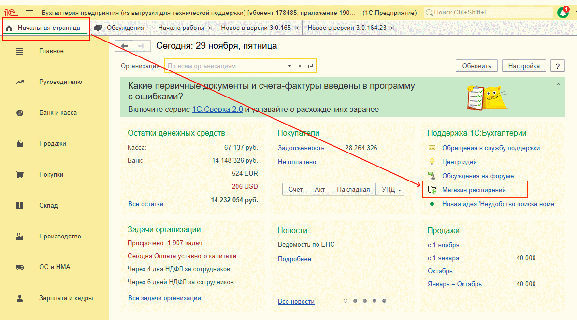Open the Все задачи организации link
Image resolution: width=577 pixels, height=320 pixels.
[x=164, y=298]
